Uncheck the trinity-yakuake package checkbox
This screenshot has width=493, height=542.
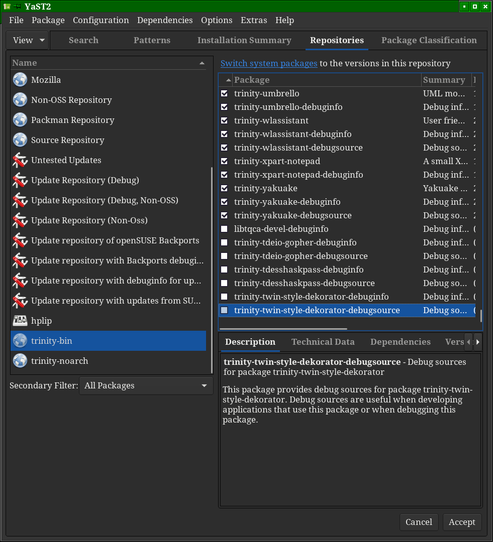pos(224,188)
